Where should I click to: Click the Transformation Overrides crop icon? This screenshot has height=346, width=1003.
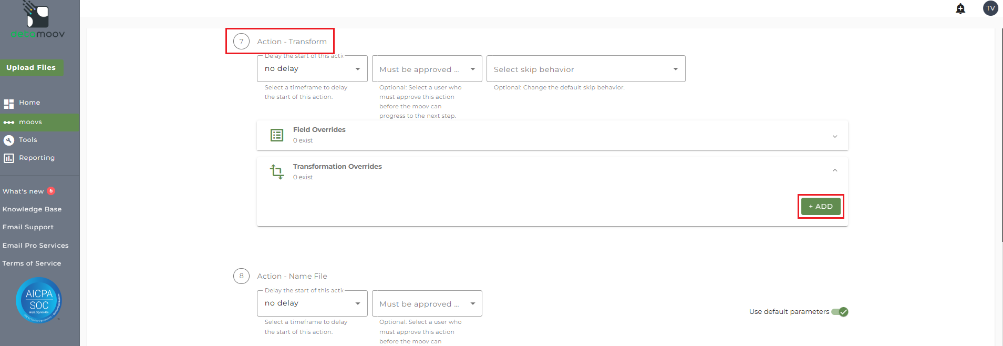pyautogui.click(x=277, y=172)
